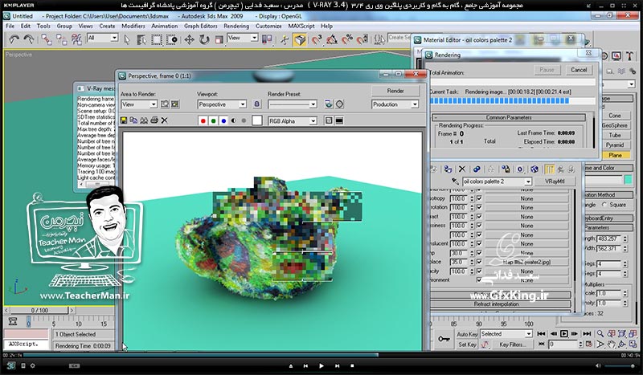Click the Zoom magnifier viewport control
The image size is (643, 375).
(x=600, y=334)
